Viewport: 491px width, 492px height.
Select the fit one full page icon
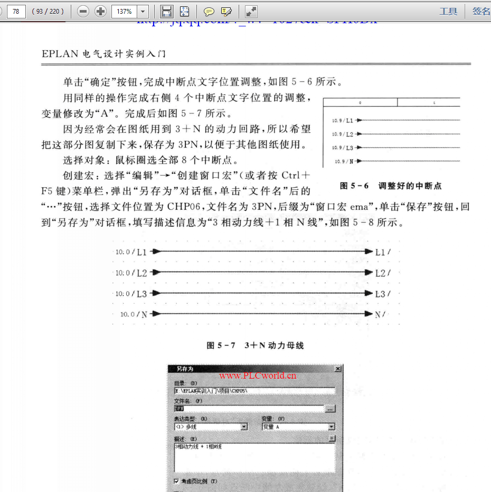(184, 12)
